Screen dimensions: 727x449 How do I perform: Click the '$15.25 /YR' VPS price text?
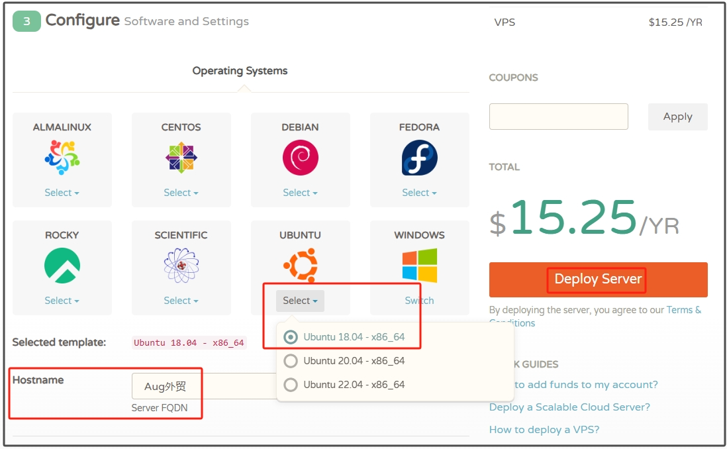click(x=675, y=23)
